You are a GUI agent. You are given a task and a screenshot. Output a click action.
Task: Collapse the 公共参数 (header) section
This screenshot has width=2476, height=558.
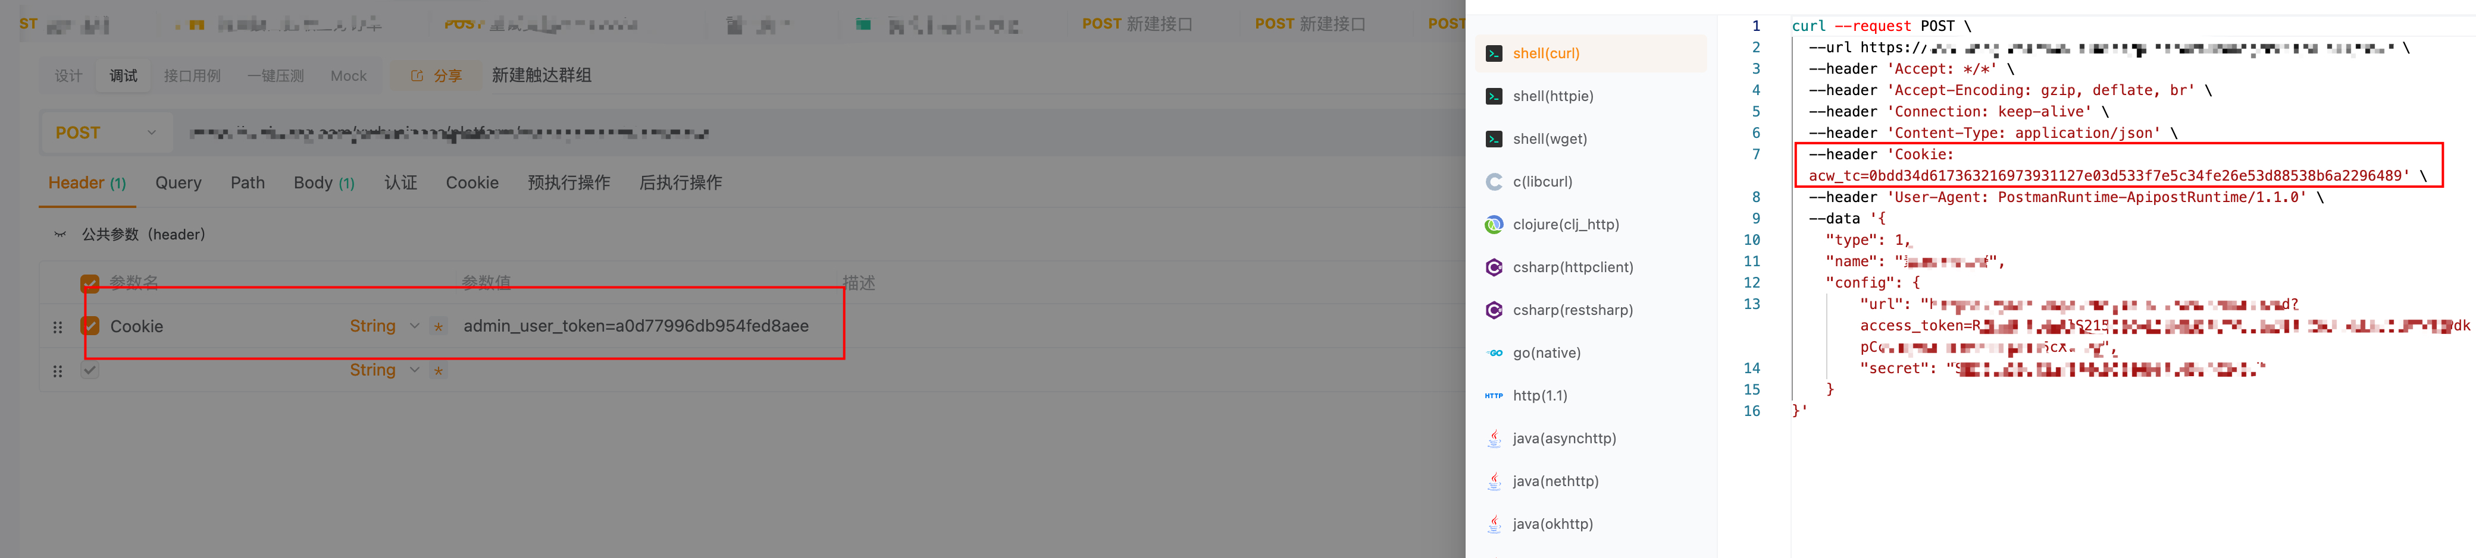tap(60, 234)
